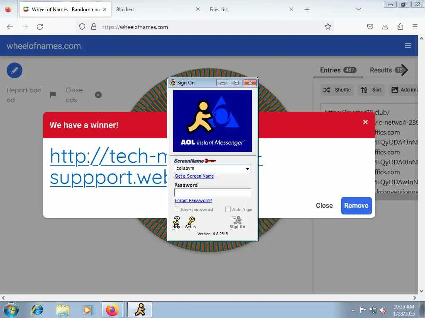Click the page vertical scrollbar down arrow
The width and height of the screenshot is (425, 318).
(x=422, y=291)
